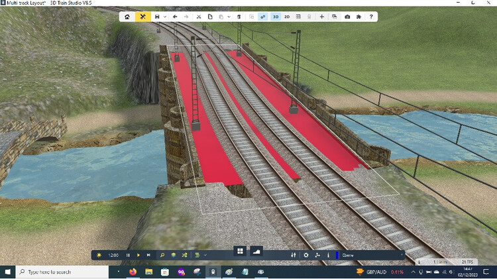Click the group objects icon

coord(252,17)
